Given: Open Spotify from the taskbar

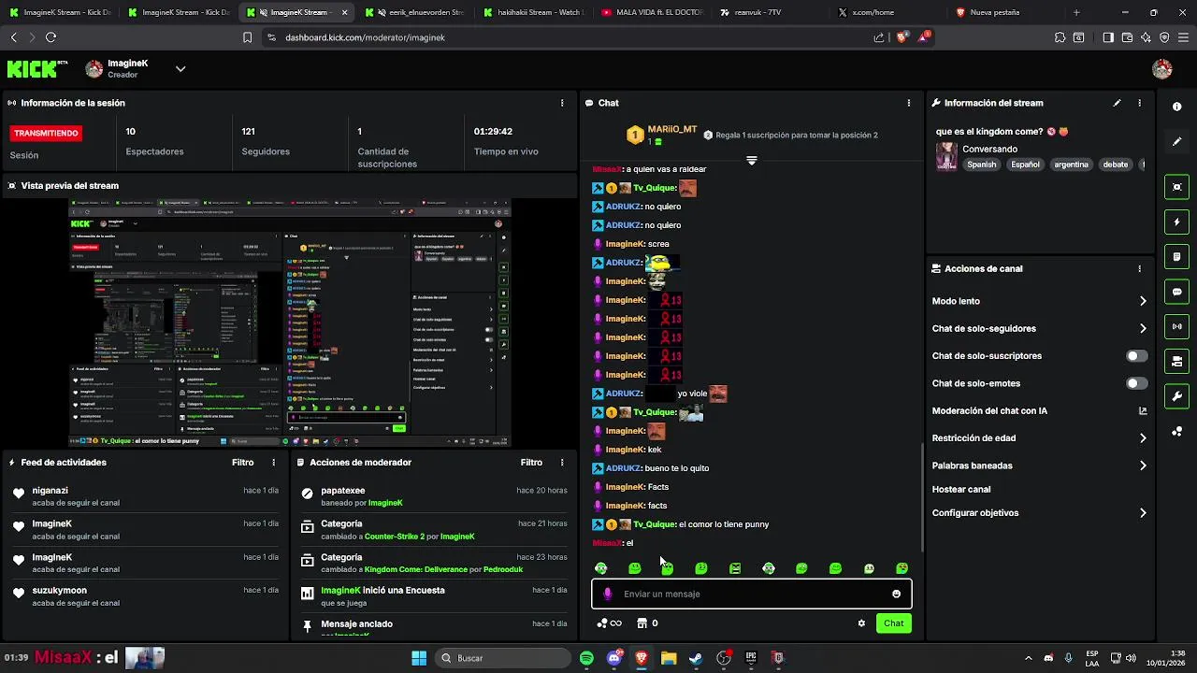Looking at the screenshot, I should [x=586, y=658].
